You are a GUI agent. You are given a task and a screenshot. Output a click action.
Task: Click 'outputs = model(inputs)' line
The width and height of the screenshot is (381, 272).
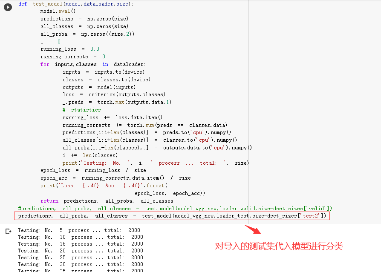coord(99,87)
